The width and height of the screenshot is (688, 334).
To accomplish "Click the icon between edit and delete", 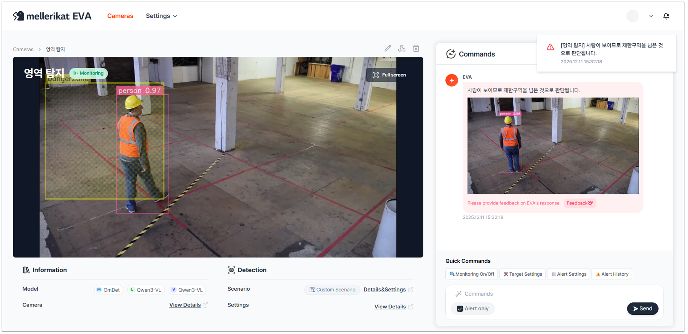I will tap(402, 49).
